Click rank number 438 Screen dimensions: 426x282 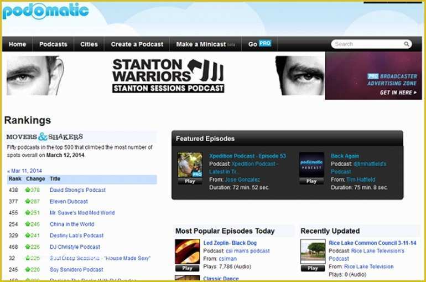point(13,190)
